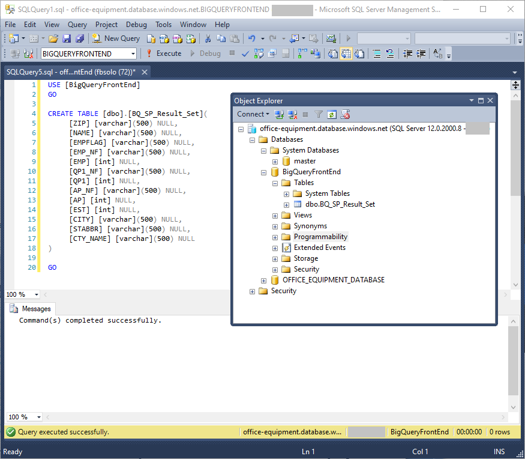Toggle Results to File output mode
This screenshot has height=459, width=525.
pos(359,53)
